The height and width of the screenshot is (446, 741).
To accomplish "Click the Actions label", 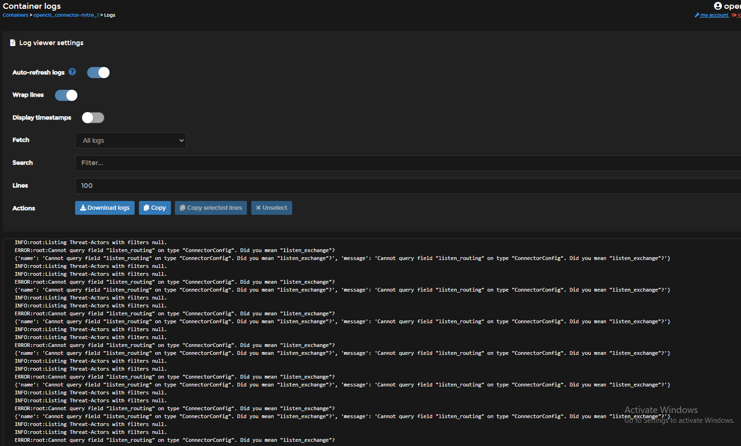I will click(x=24, y=208).
